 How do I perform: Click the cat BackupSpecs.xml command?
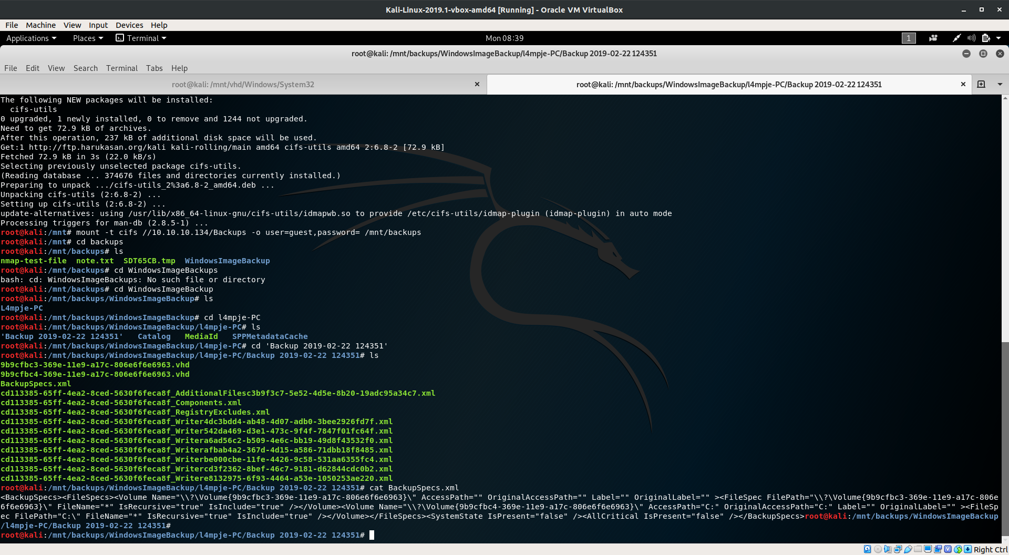tap(414, 488)
